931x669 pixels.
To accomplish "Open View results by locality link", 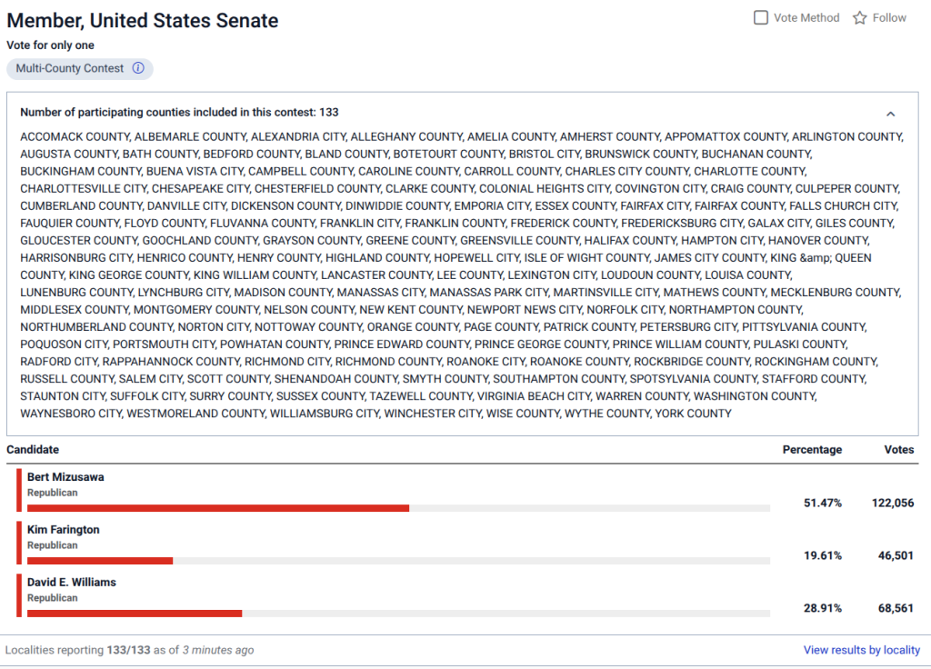I will pyautogui.click(x=862, y=650).
